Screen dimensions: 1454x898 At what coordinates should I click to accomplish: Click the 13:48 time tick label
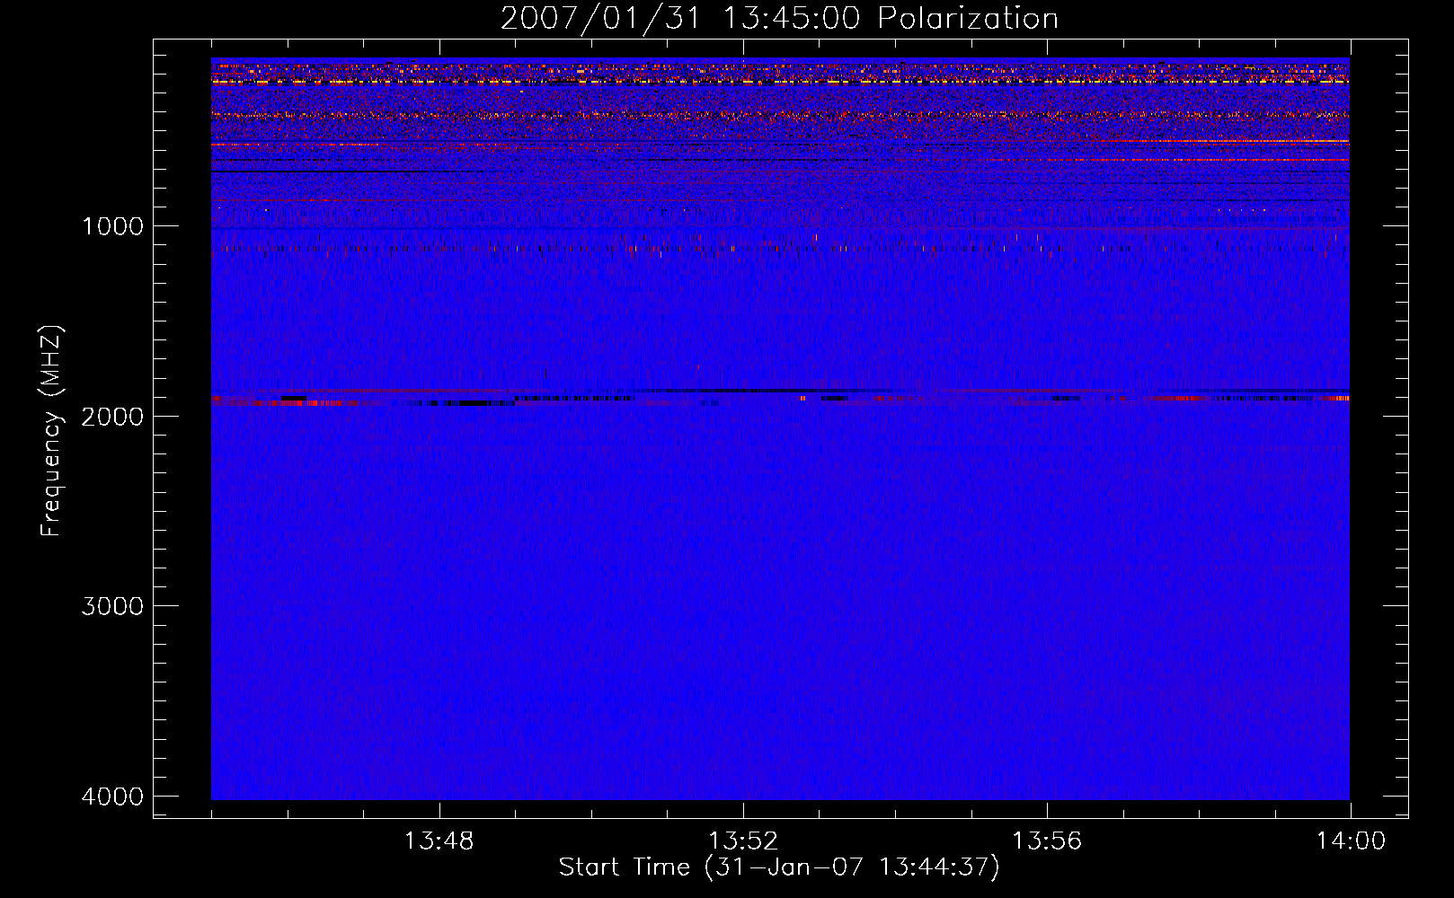(x=439, y=841)
